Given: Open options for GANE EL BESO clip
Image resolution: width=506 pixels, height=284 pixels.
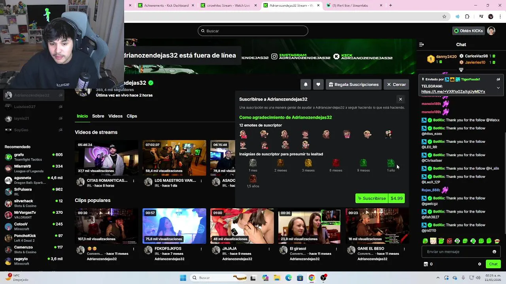Looking at the screenshot, I should (x=404, y=249).
